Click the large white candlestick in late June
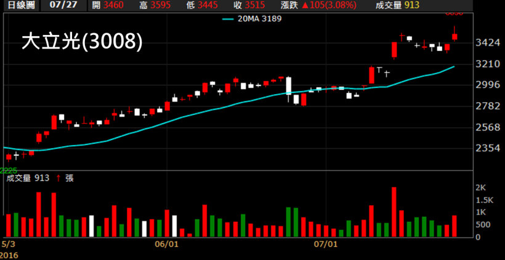The image size is (505, 260). click(x=289, y=89)
